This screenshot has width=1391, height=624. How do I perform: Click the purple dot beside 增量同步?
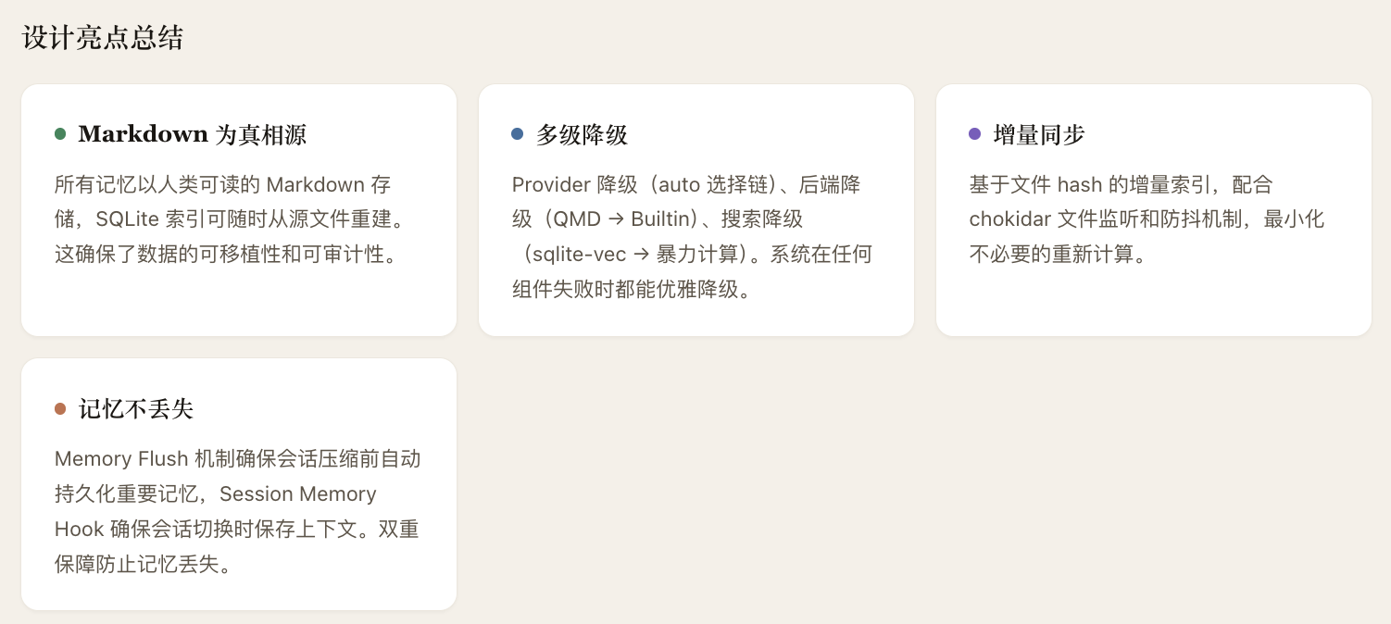pos(974,134)
